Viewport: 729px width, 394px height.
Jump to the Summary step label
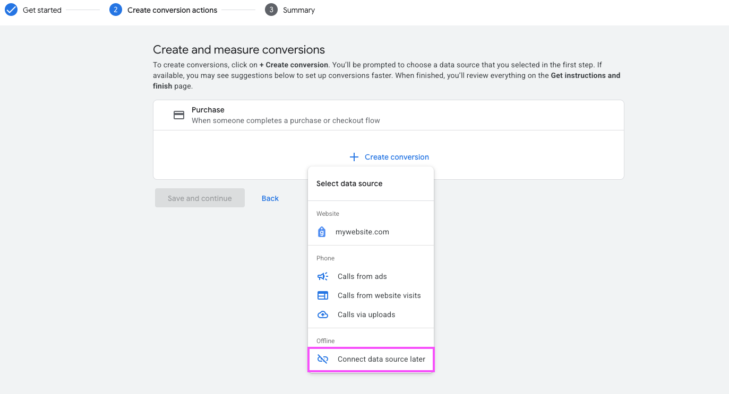tap(299, 10)
